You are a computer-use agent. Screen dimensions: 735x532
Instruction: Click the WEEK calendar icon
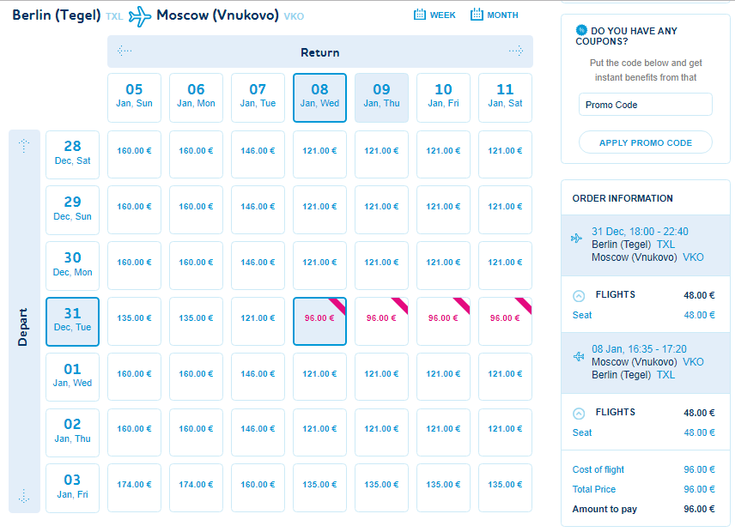(420, 15)
